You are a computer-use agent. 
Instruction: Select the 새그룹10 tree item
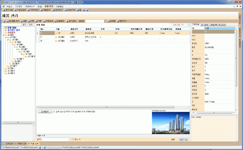click(32, 57)
